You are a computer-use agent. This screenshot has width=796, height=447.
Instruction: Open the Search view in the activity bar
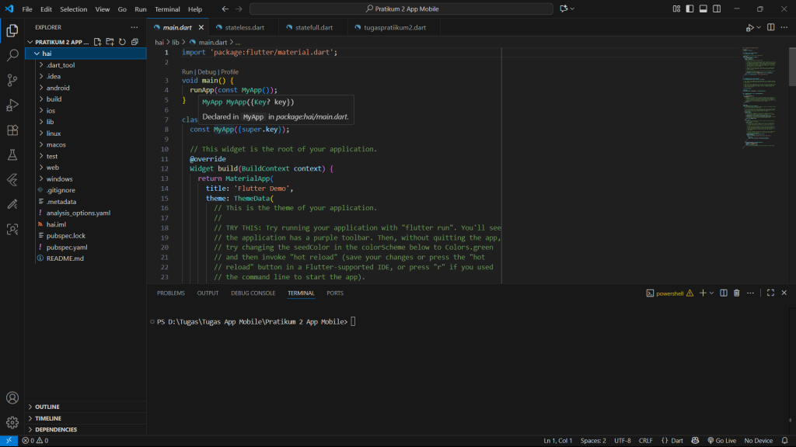point(12,56)
